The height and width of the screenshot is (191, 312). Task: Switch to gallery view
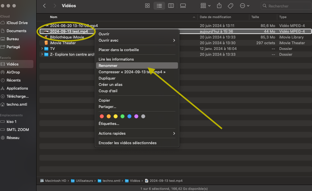pos(183,6)
